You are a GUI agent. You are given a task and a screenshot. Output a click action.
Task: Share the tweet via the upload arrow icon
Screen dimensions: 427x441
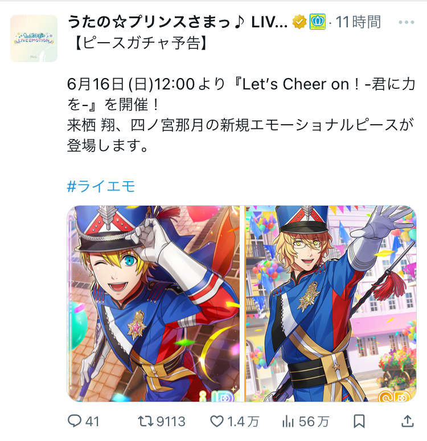(408, 421)
